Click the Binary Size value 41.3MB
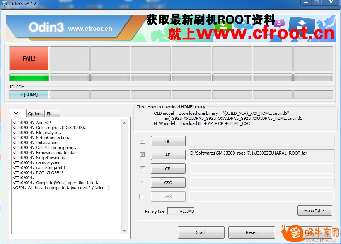 pos(181,211)
